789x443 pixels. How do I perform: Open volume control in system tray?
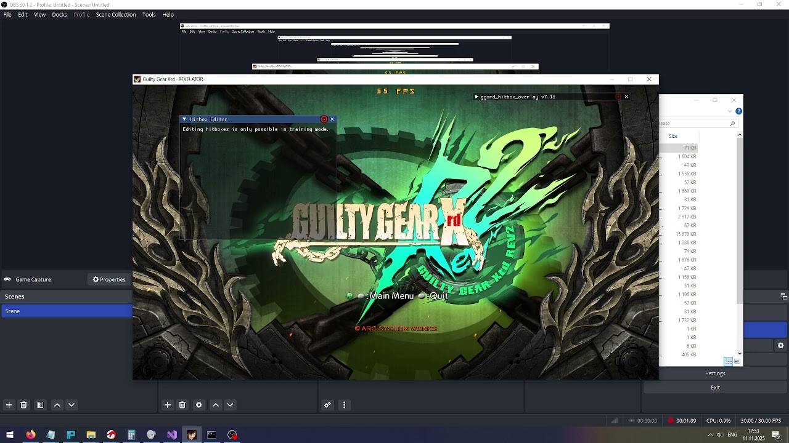pos(719,435)
